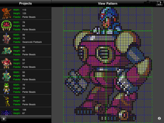Open the info button on pattern view

point(159,119)
